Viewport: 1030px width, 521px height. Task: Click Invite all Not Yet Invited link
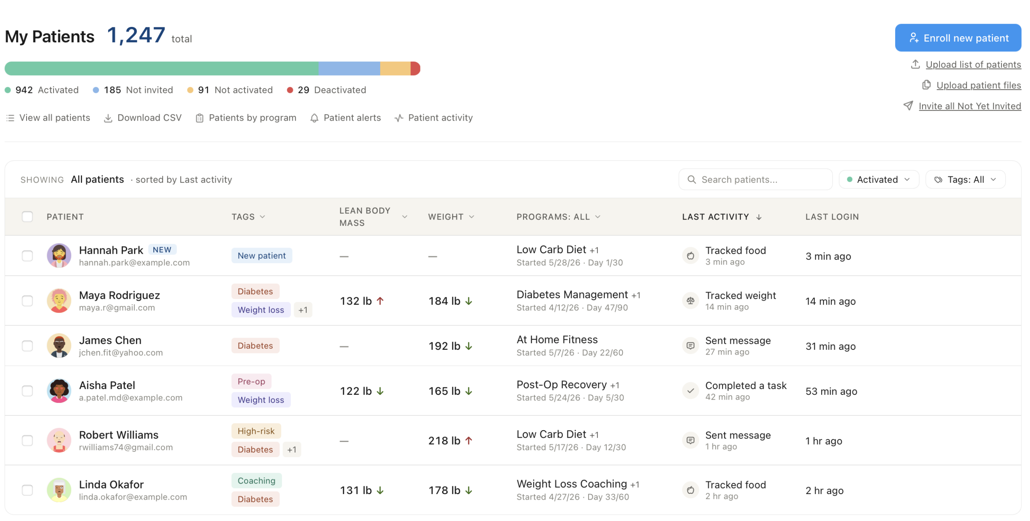click(x=970, y=106)
